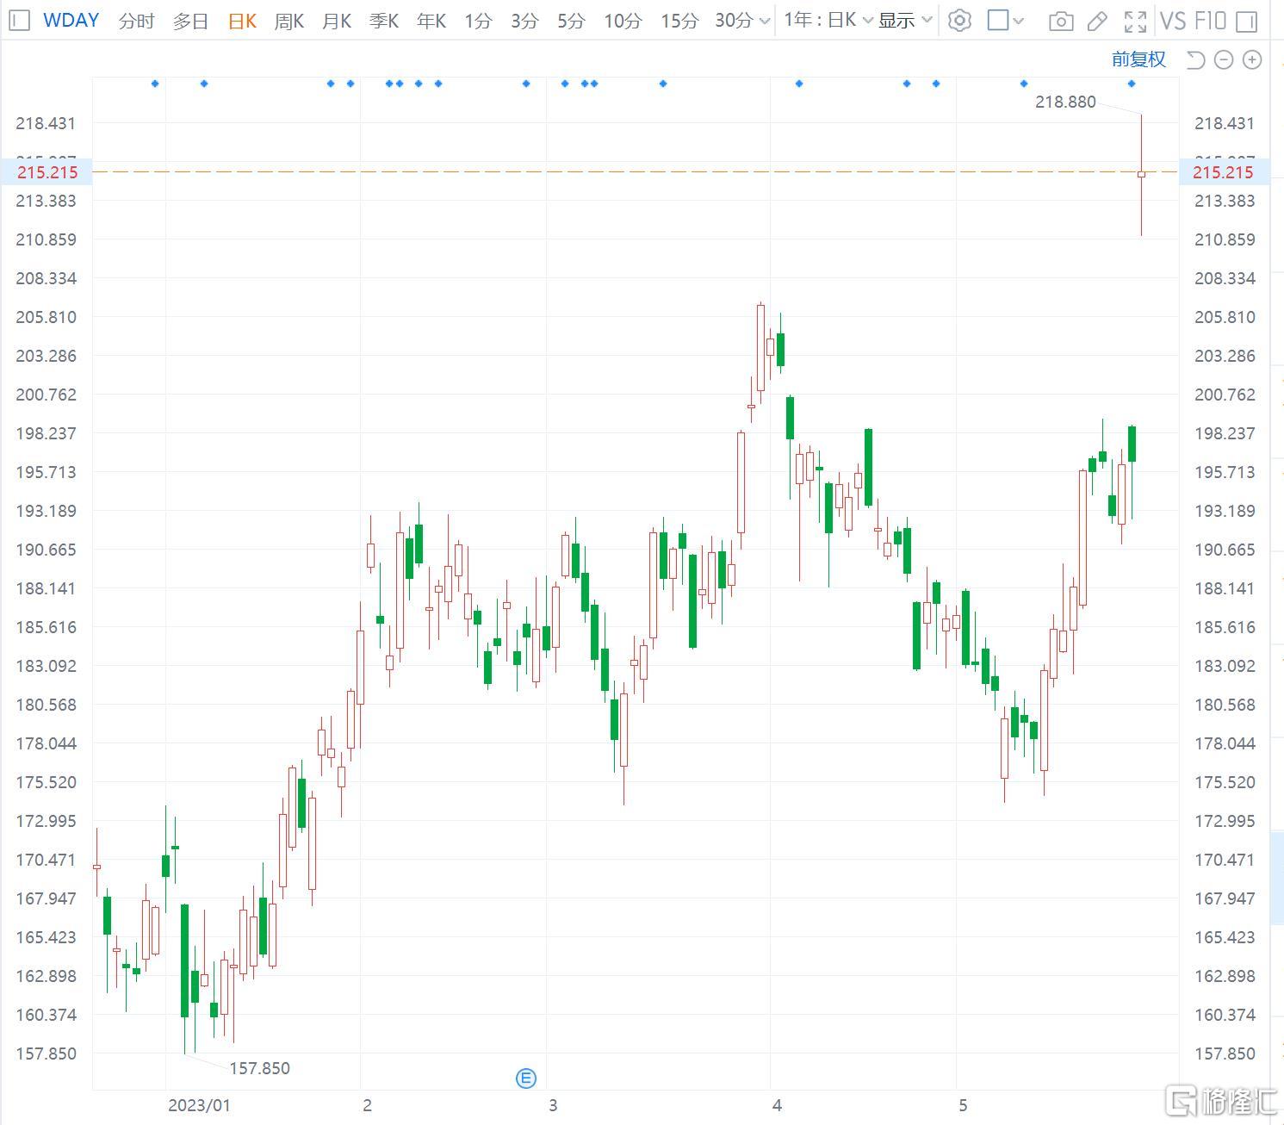Select the drawing pencil tool

1098,21
